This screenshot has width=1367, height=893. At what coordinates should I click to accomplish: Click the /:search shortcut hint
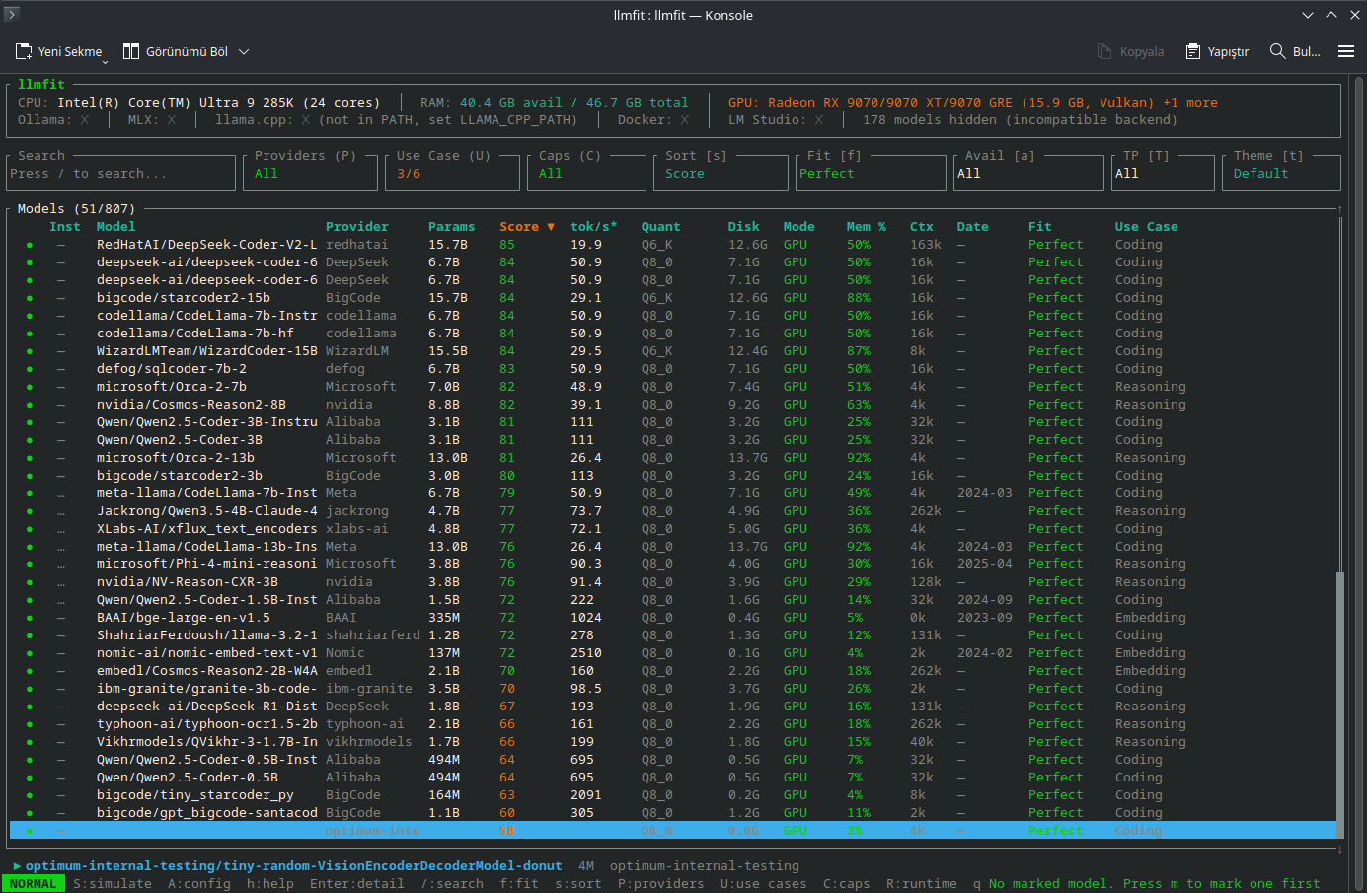(x=452, y=884)
